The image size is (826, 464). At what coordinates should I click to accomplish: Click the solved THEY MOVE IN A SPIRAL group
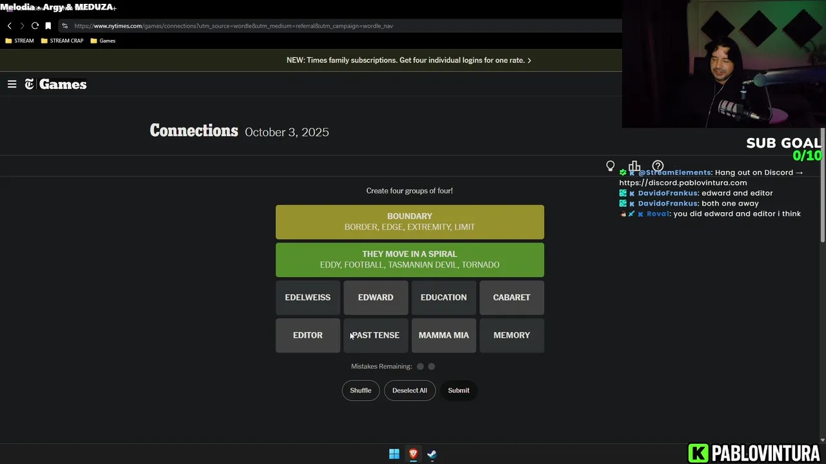(x=410, y=260)
